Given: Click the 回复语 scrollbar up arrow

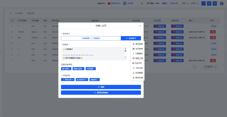Looking at the screenshot, I should coord(125,48).
